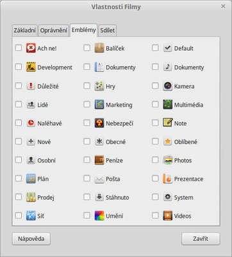Switch to the Základní tab
The height and width of the screenshot is (257, 232).
[25, 30]
